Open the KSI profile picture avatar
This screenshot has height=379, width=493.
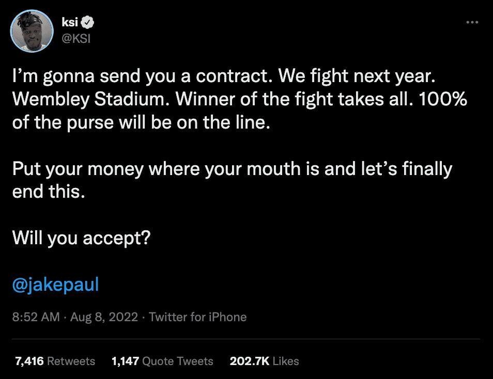tap(32, 31)
